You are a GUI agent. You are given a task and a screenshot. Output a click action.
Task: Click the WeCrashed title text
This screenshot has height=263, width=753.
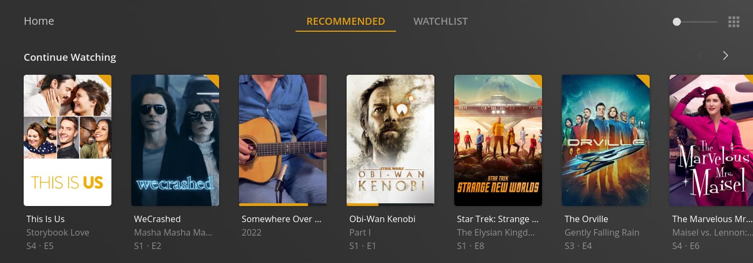click(157, 219)
